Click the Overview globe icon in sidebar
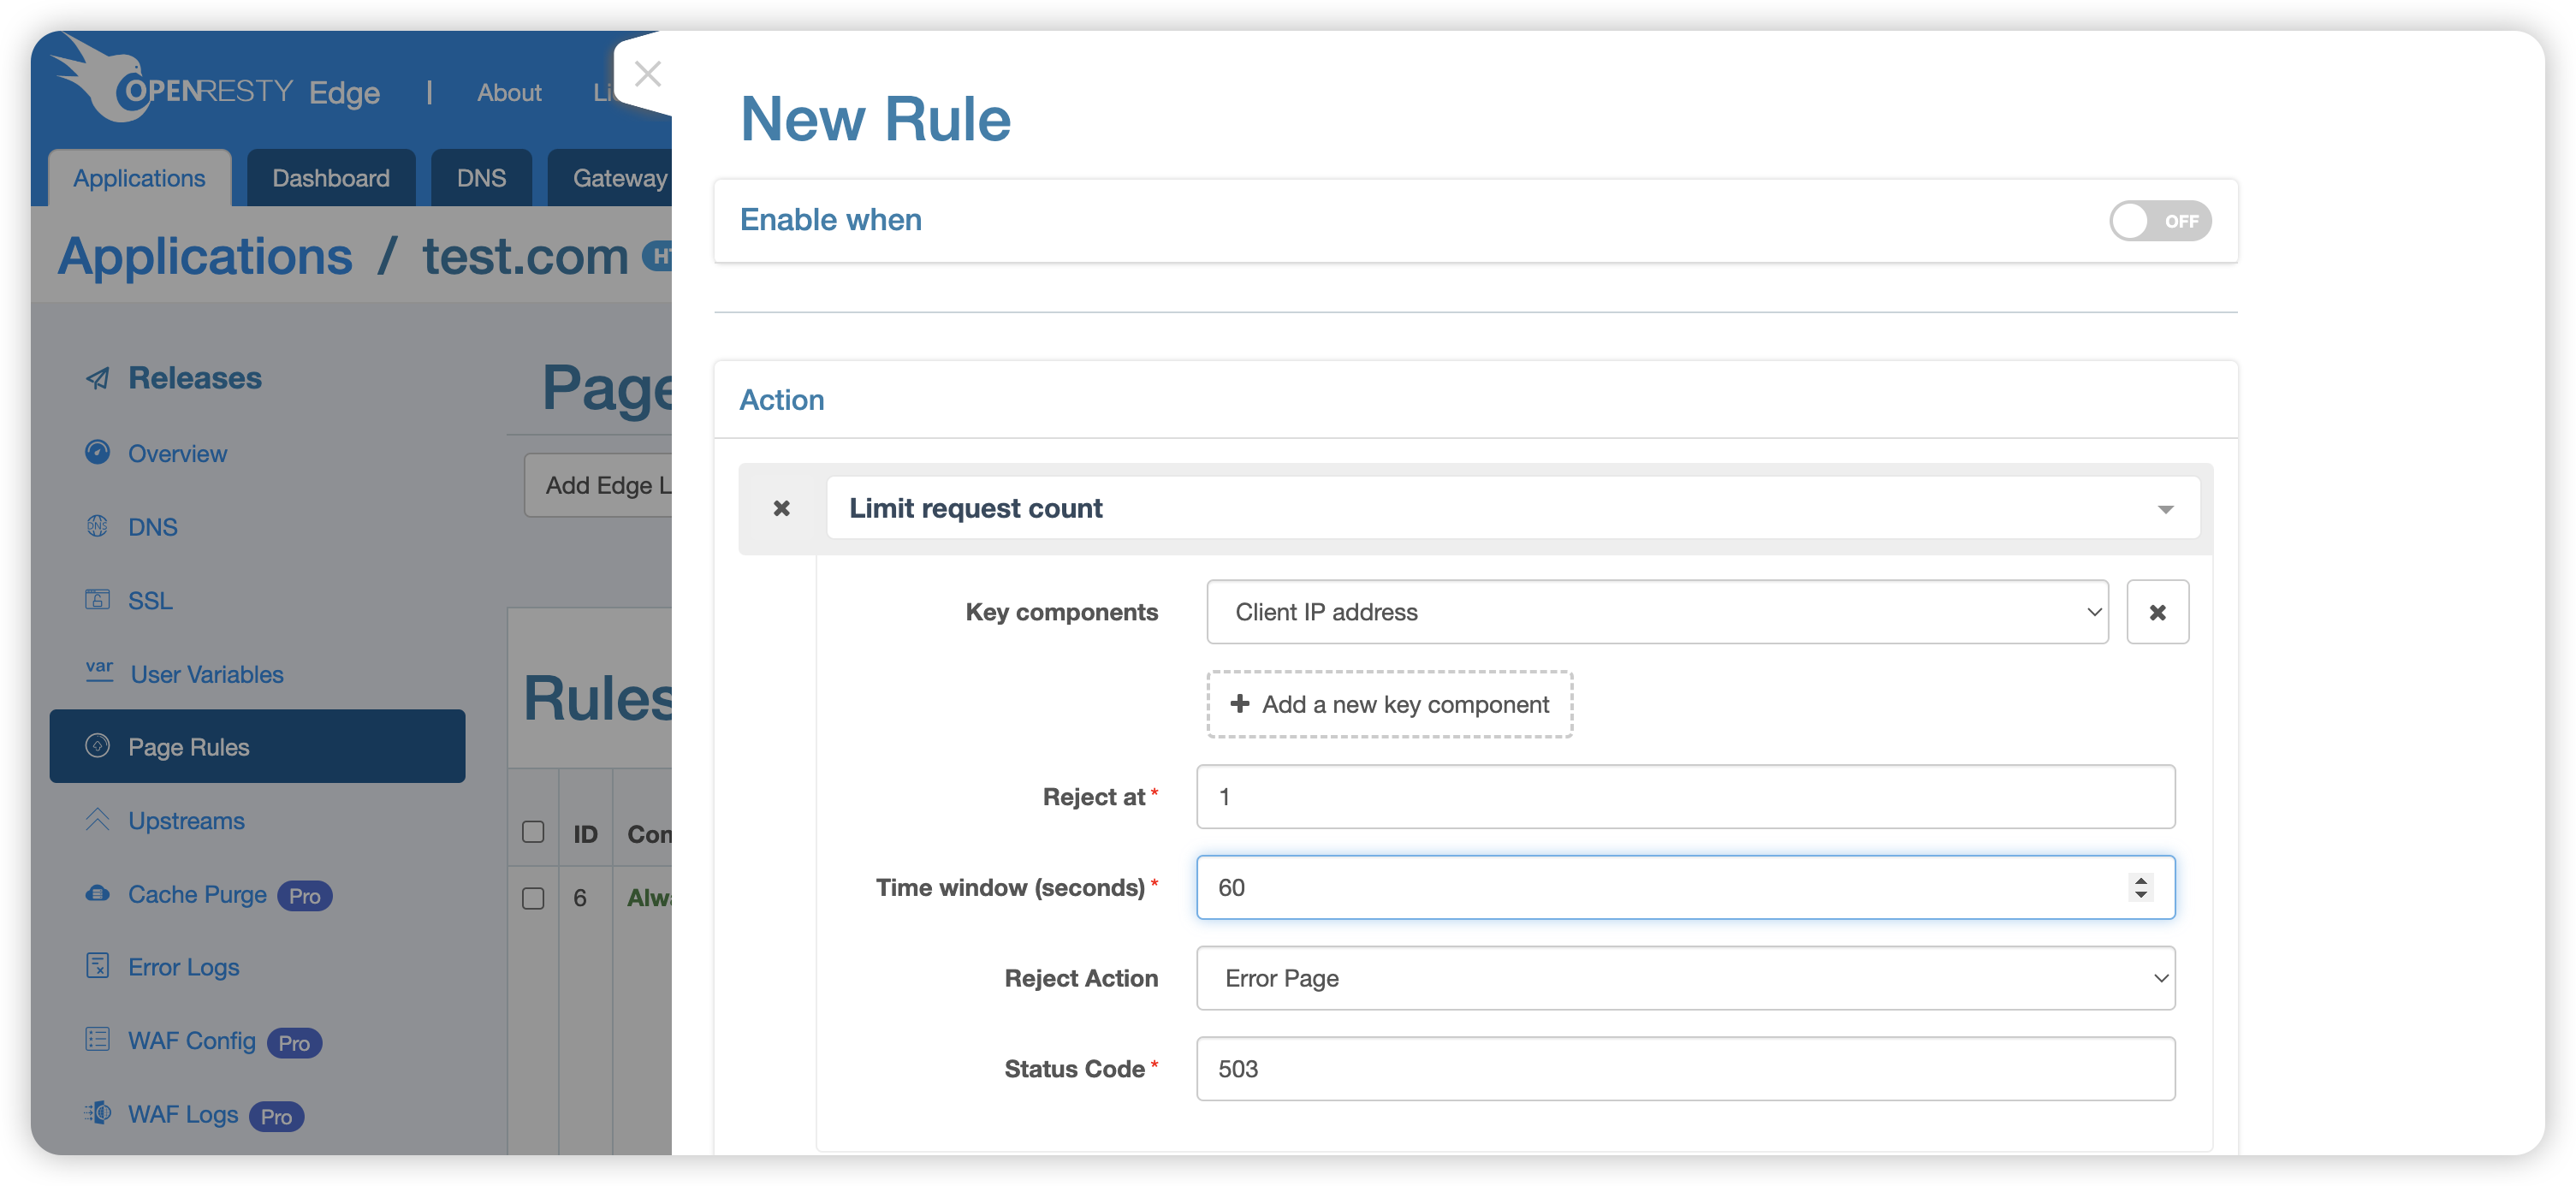The height and width of the screenshot is (1186, 2576). click(x=98, y=454)
